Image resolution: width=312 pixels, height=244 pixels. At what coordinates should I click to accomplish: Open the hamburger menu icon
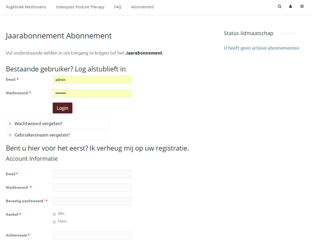point(302,6)
